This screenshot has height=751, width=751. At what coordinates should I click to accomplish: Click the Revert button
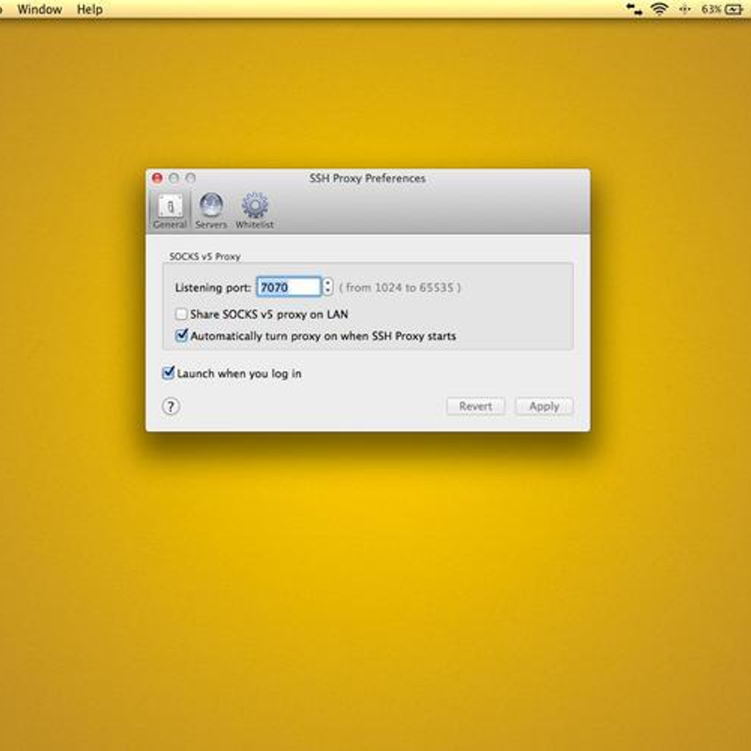tap(476, 406)
